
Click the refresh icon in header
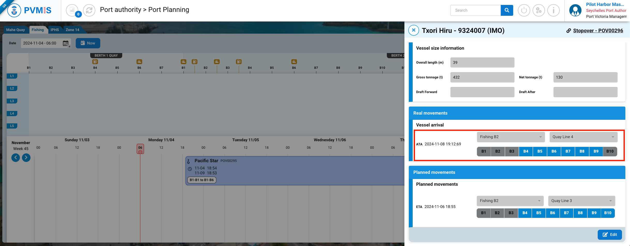(89, 10)
